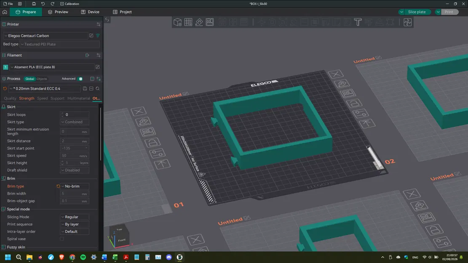Switch to the Preview tab
The width and height of the screenshot is (468, 263).
click(58, 12)
